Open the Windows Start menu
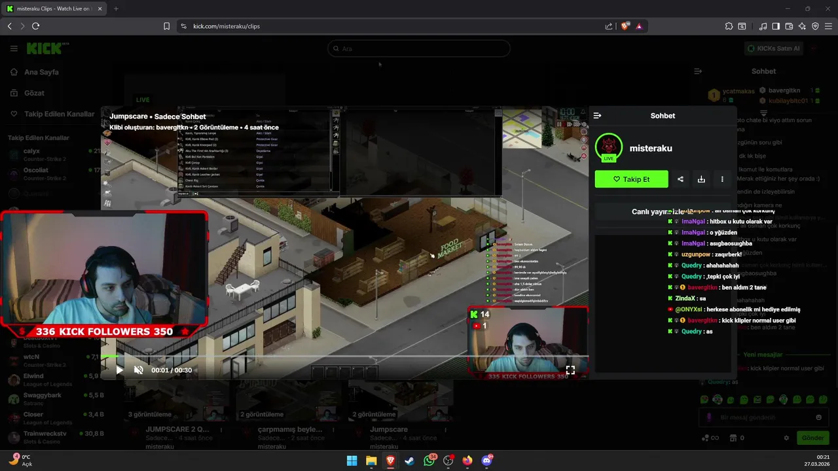838x471 pixels. (352, 461)
